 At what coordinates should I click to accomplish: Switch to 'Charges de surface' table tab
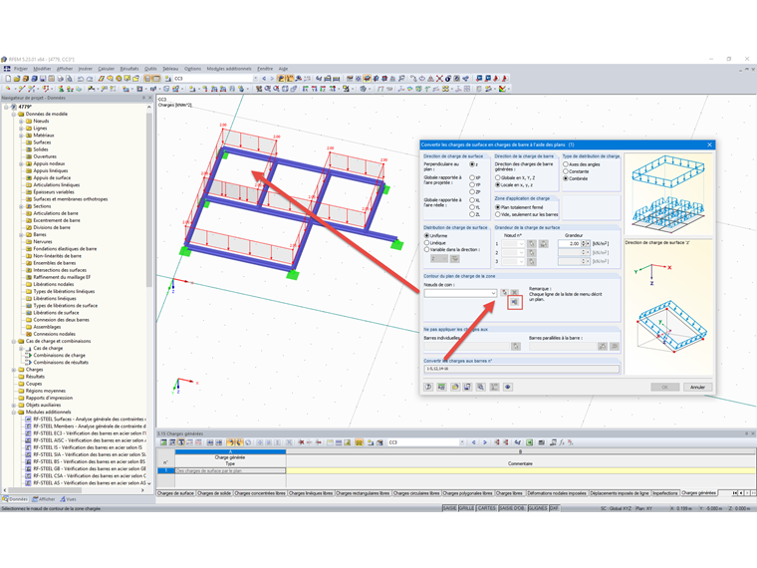pyautogui.click(x=175, y=493)
